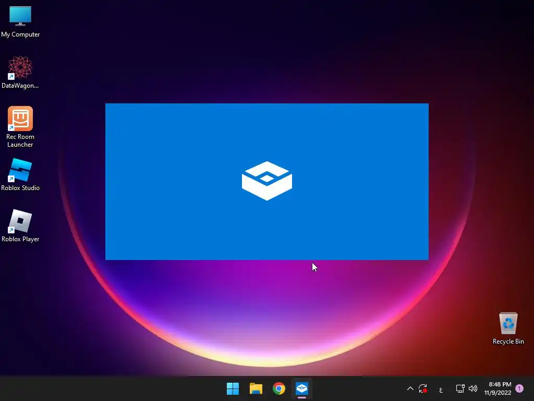Click the Windows Sandbox splash logo

(267, 181)
